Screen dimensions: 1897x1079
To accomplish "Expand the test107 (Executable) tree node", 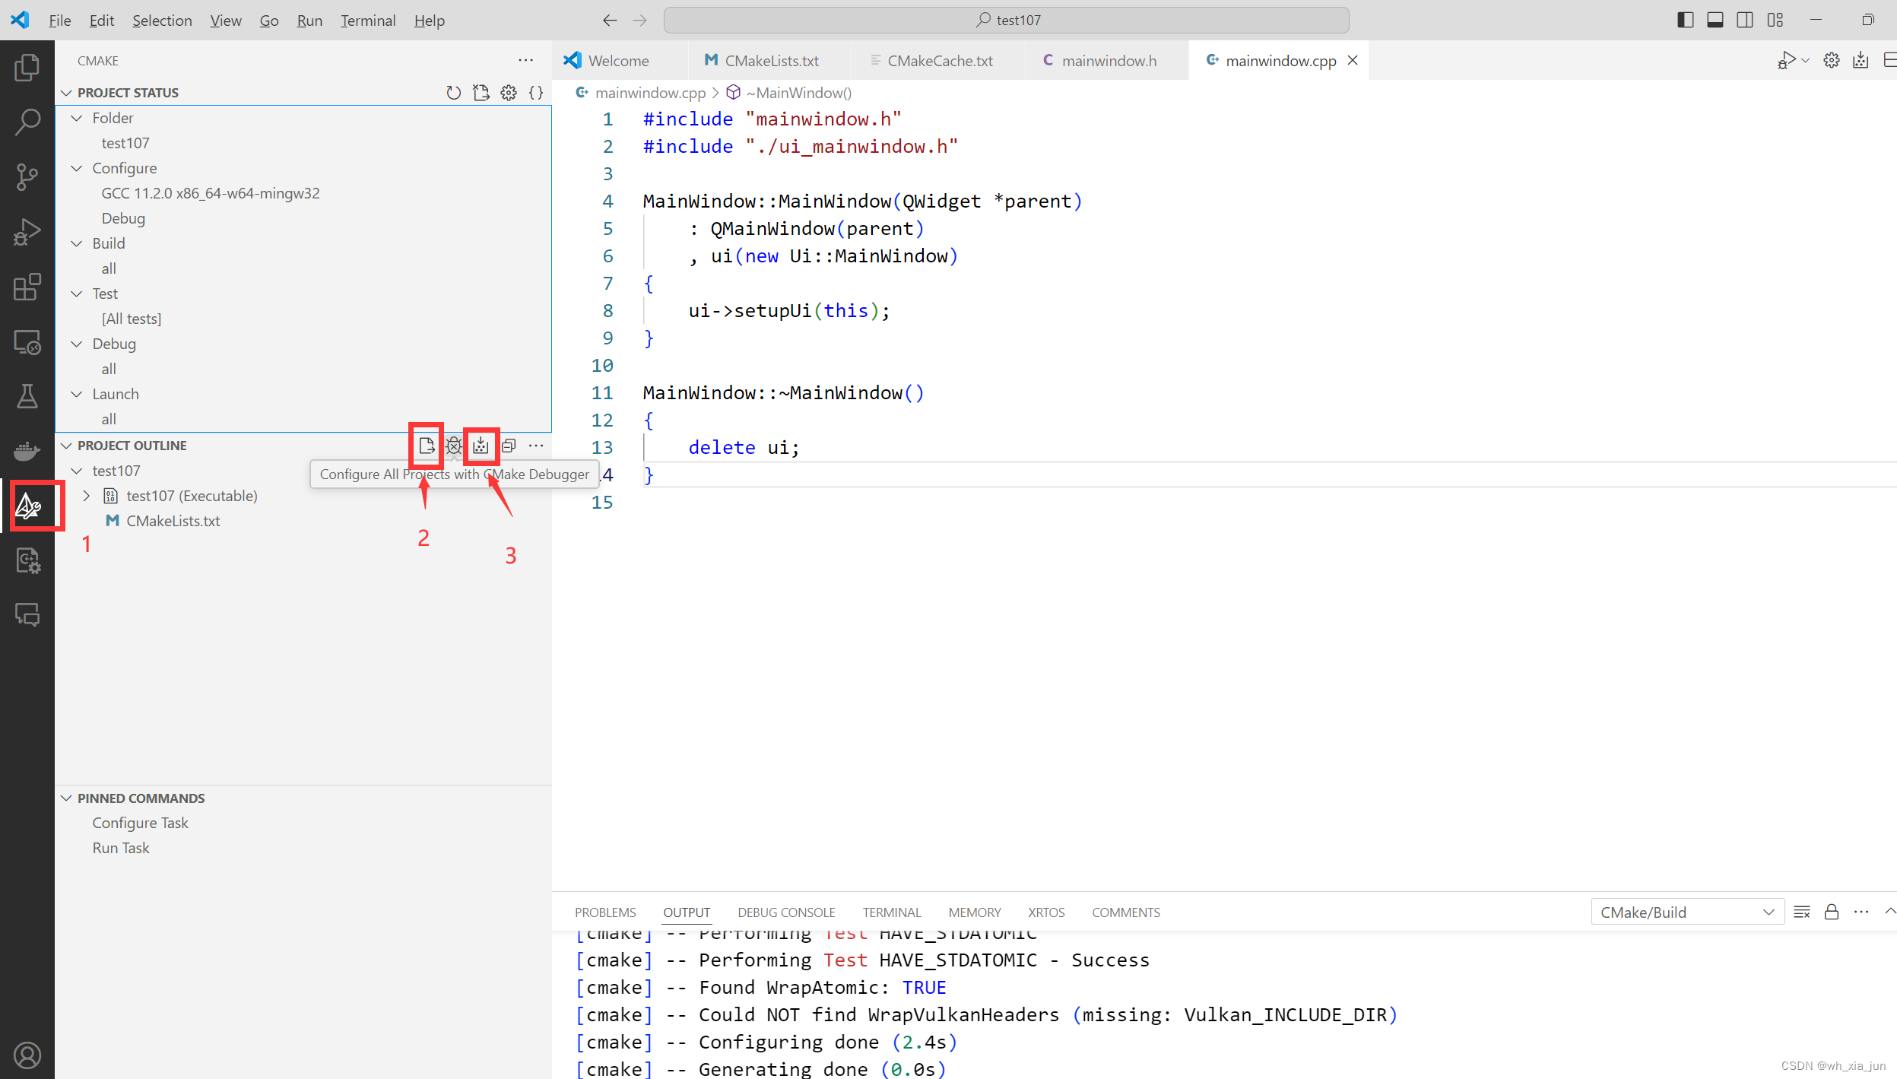I will click(x=86, y=496).
